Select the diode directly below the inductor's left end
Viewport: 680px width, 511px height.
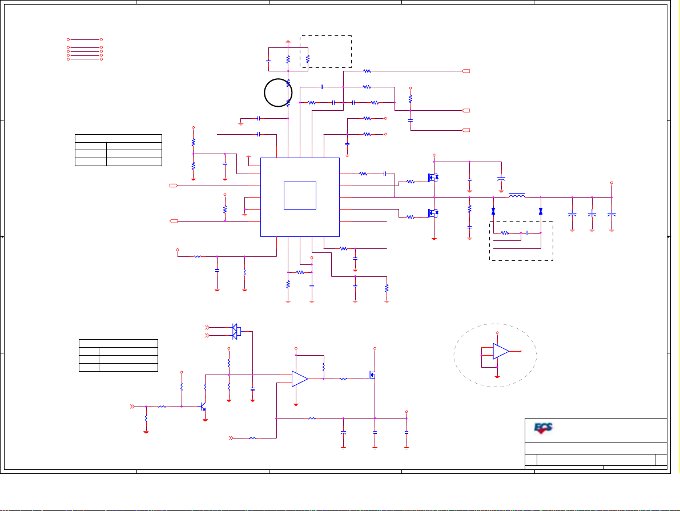click(493, 211)
